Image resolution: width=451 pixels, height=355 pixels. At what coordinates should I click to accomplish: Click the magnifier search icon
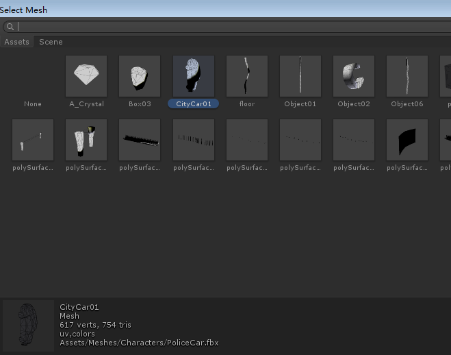point(10,27)
